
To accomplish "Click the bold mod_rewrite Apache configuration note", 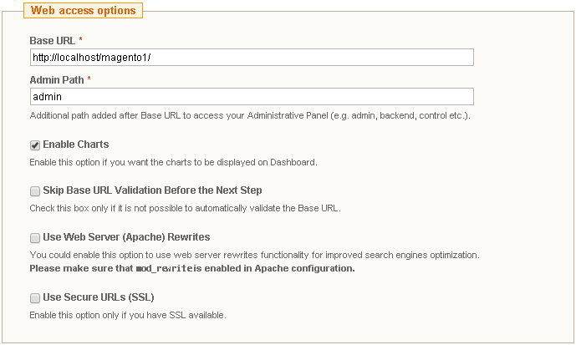I will pyautogui.click(x=192, y=268).
